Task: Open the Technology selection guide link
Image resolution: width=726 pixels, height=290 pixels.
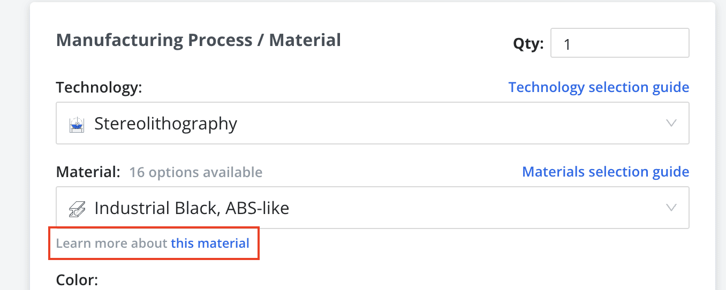Action: coord(599,87)
